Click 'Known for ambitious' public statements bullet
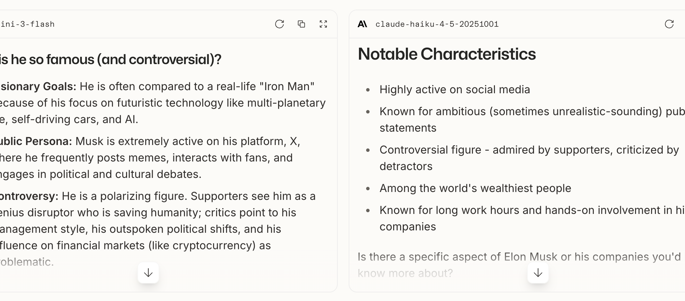Viewport: 685px width, 301px height. tap(532, 120)
